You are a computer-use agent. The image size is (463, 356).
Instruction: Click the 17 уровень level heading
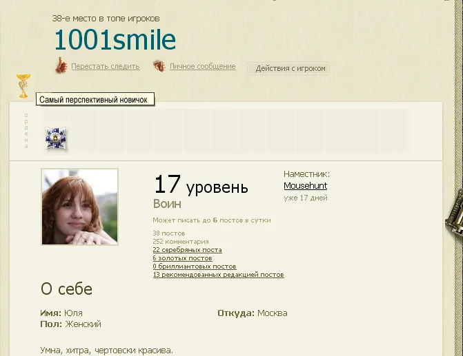tap(200, 185)
